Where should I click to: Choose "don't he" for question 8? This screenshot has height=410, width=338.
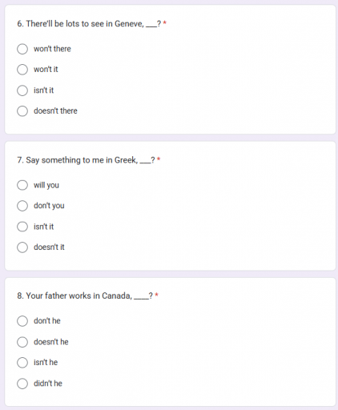pyautogui.click(x=22, y=321)
